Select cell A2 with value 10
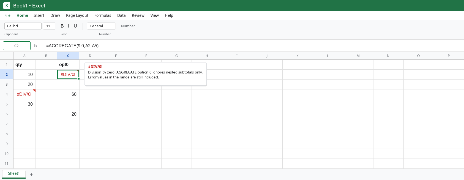The image size is (464, 180). (x=24, y=75)
